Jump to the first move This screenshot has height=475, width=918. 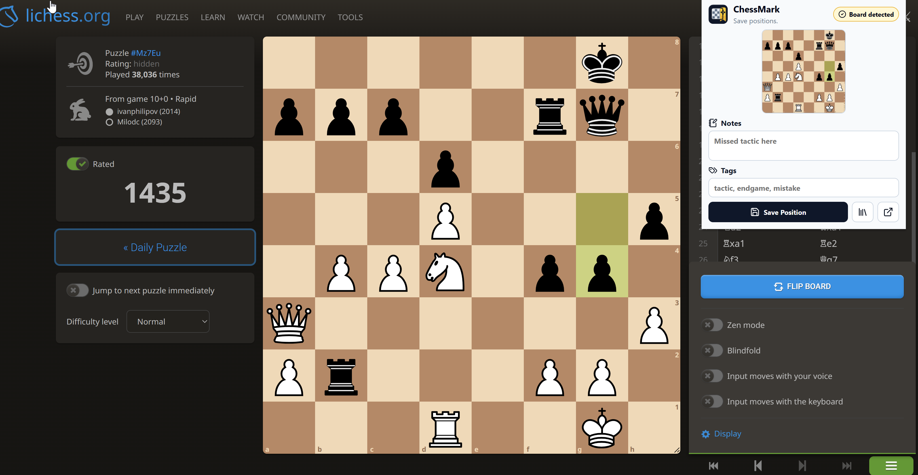(x=714, y=465)
